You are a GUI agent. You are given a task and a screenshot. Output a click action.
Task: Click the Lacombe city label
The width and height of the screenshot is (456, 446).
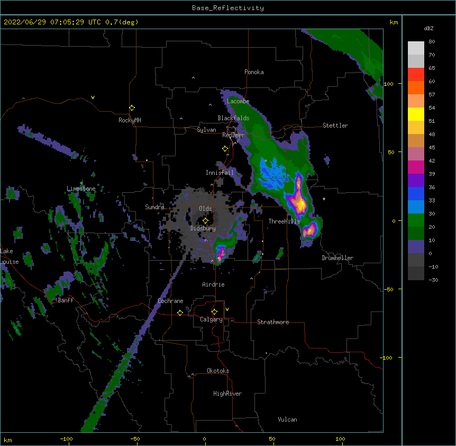238,101
